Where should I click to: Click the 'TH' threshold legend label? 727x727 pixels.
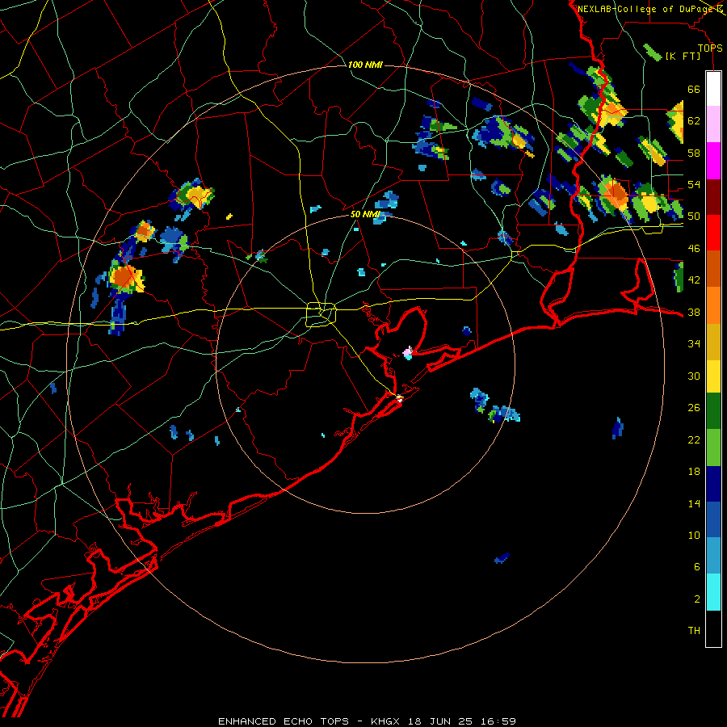[694, 631]
